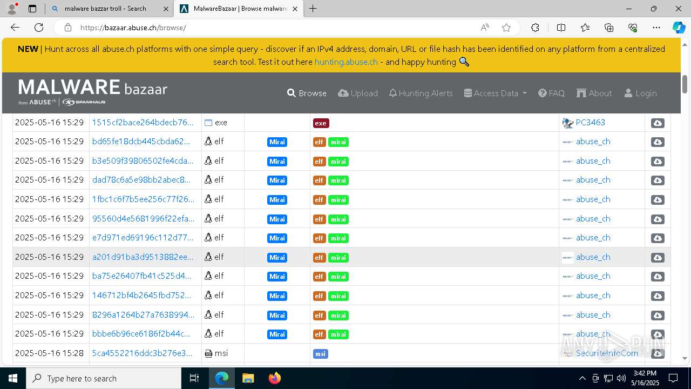Image resolution: width=691 pixels, height=389 pixels.
Task: Select the Mirai signature badge in bd65fe18 row
Action: (x=277, y=142)
